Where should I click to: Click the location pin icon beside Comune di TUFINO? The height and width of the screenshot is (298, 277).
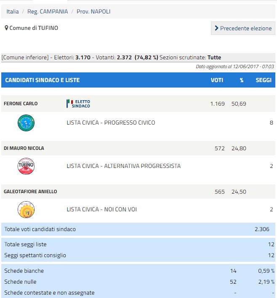click(6, 28)
